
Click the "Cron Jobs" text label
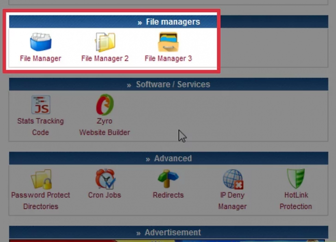pos(105,195)
